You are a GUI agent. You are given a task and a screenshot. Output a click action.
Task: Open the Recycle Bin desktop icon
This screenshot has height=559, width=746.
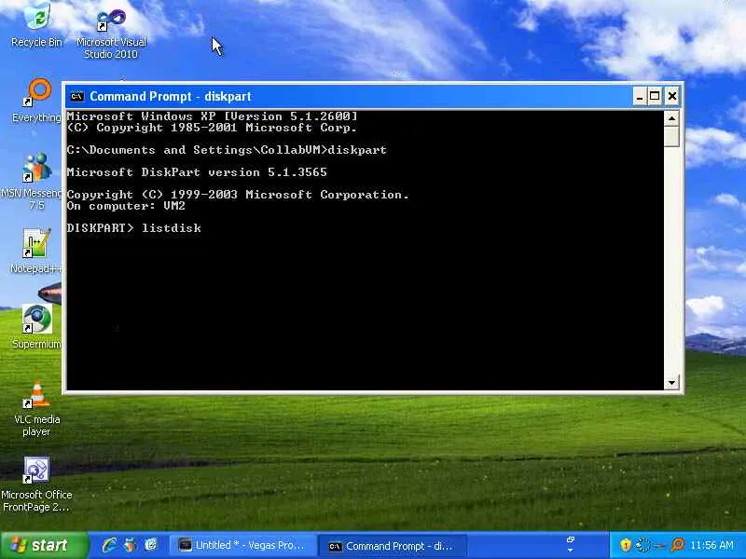37,25
